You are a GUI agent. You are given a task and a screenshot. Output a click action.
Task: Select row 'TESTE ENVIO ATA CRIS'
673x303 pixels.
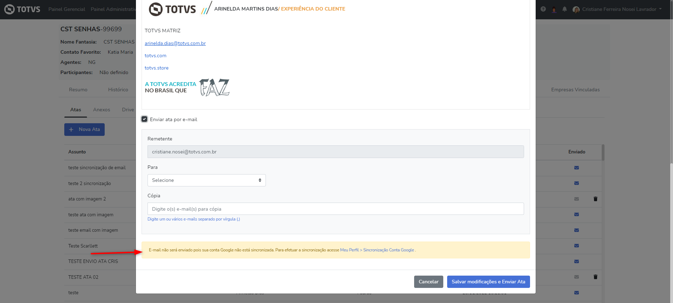93,262
